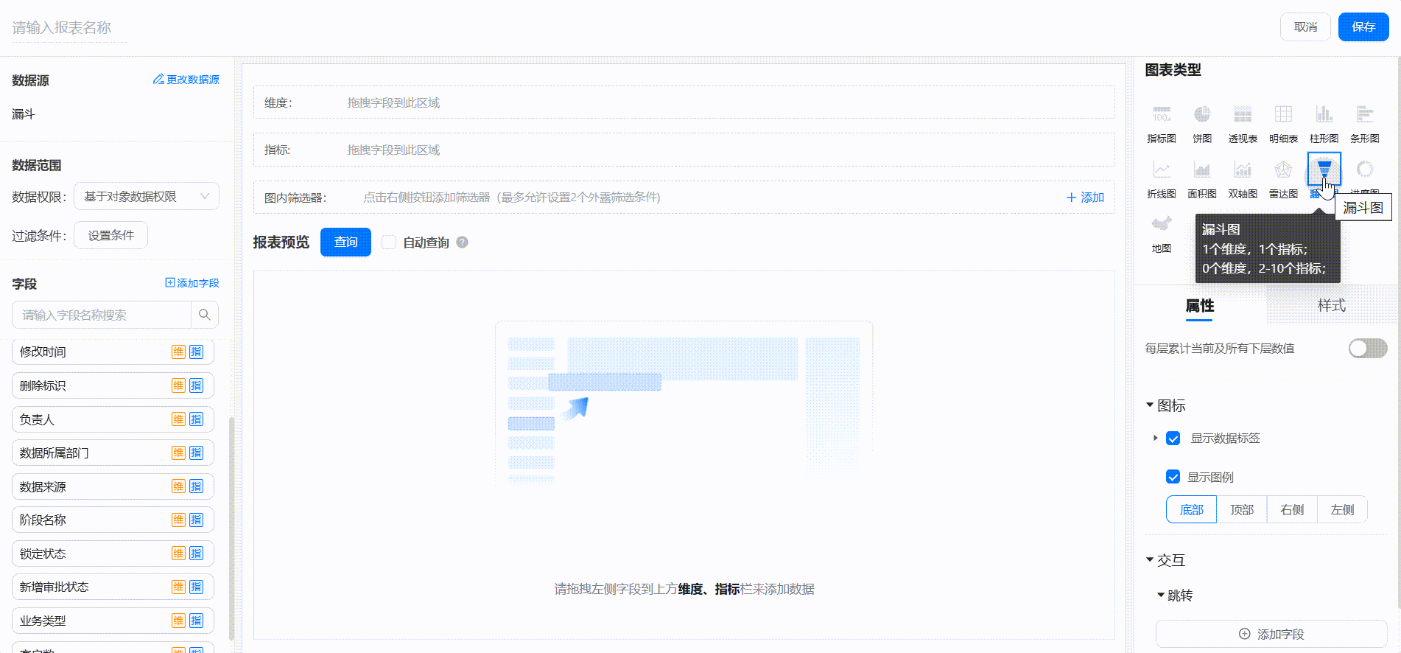This screenshot has height=653, width=1401.
Task: Click 指 icon on 业务类型 field
Action: coord(196,621)
